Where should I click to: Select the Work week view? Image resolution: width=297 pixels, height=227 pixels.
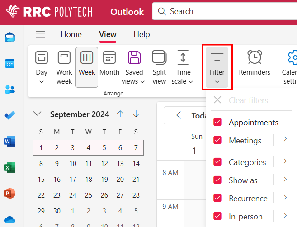point(64,67)
